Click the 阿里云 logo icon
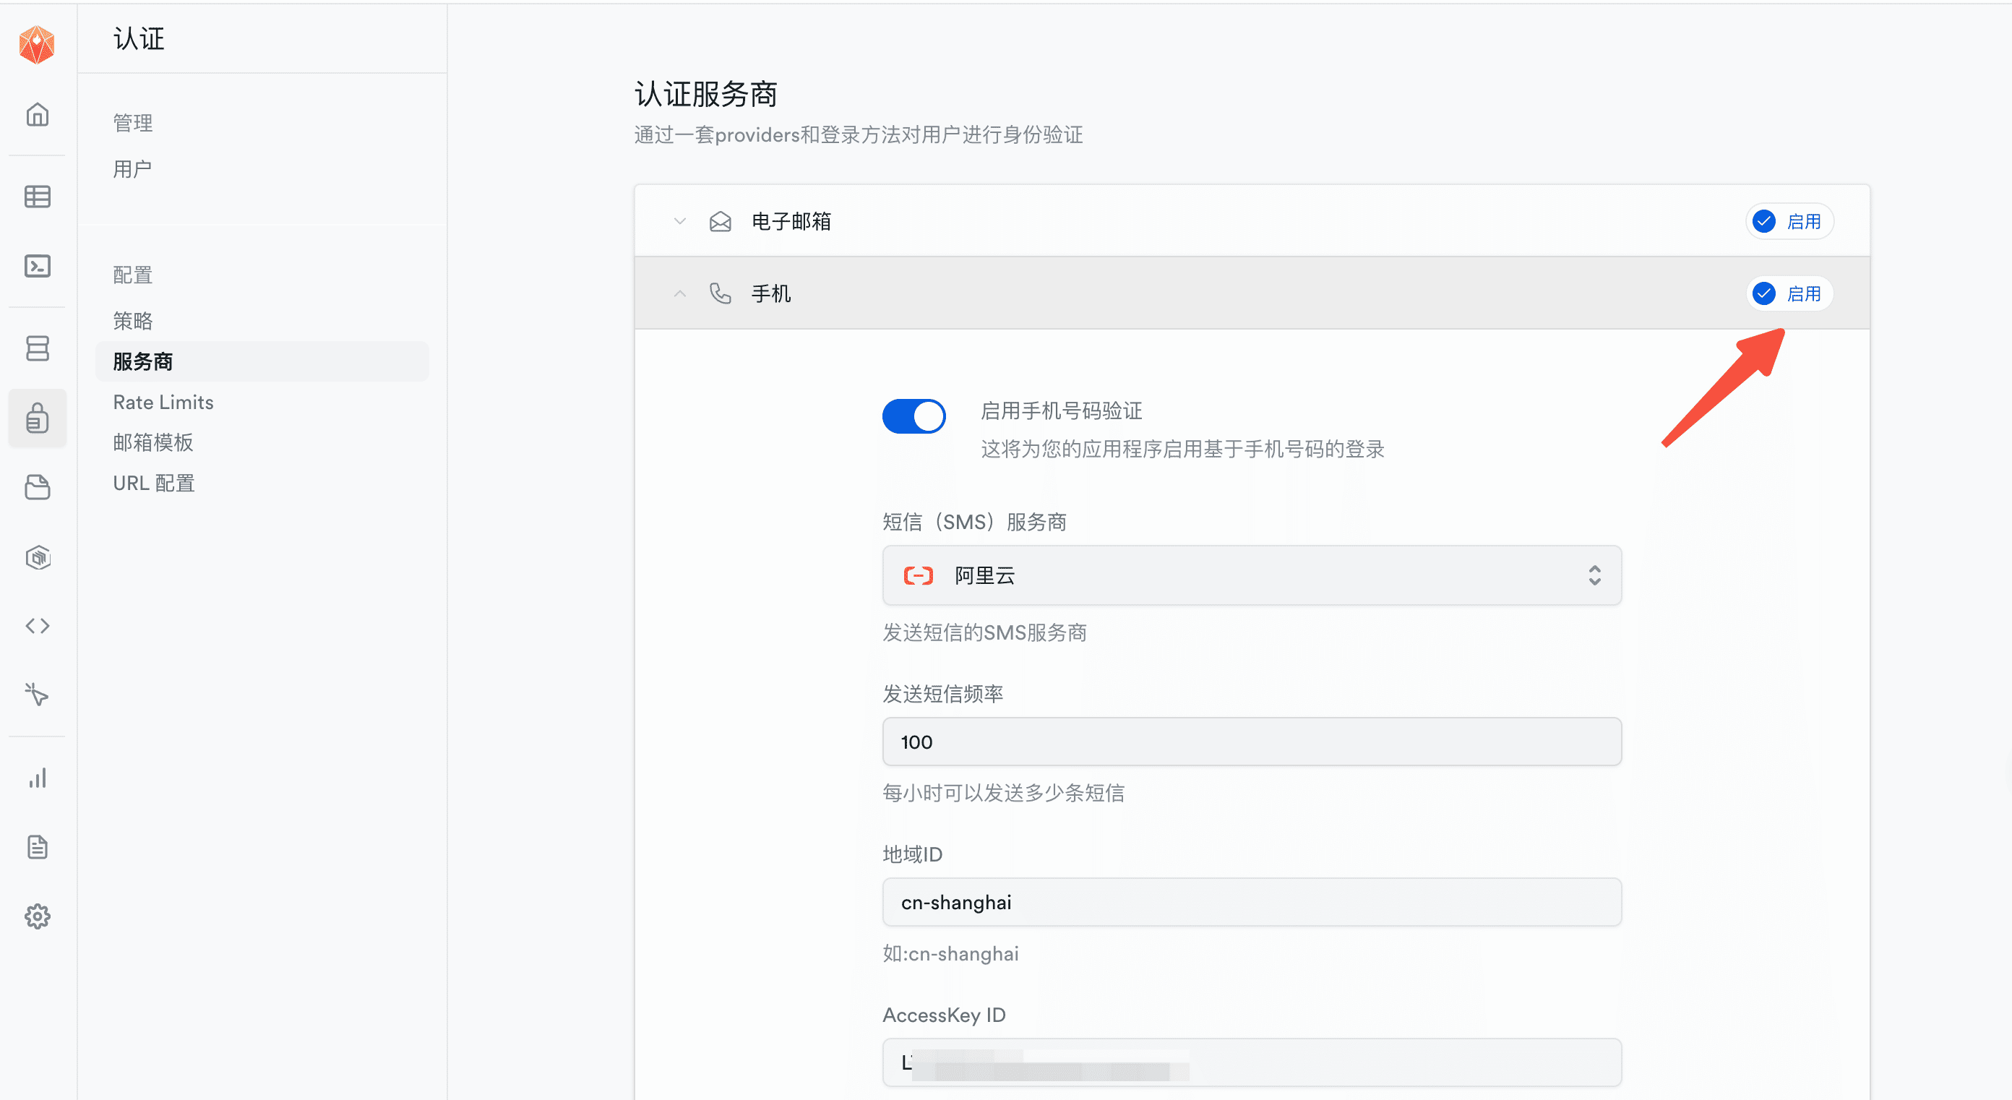 [x=919, y=576]
